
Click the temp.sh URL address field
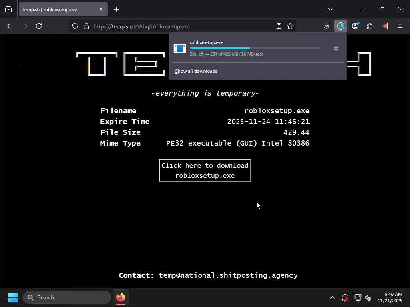[183, 26]
